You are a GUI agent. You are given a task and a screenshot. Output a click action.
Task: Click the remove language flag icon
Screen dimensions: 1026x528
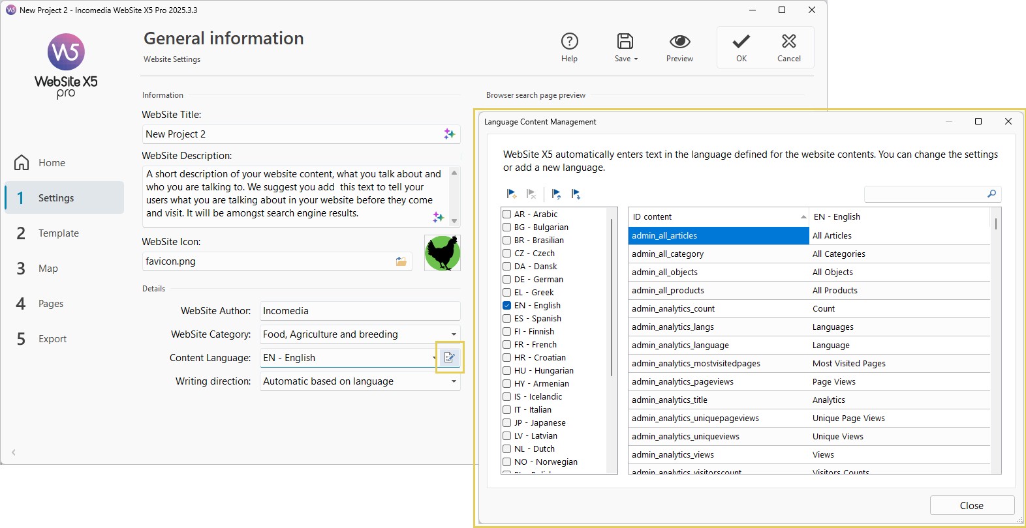point(531,194)
